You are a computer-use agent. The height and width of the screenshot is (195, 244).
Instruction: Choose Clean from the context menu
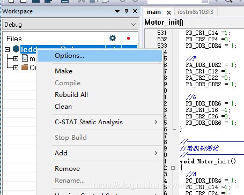coord(63,107)
